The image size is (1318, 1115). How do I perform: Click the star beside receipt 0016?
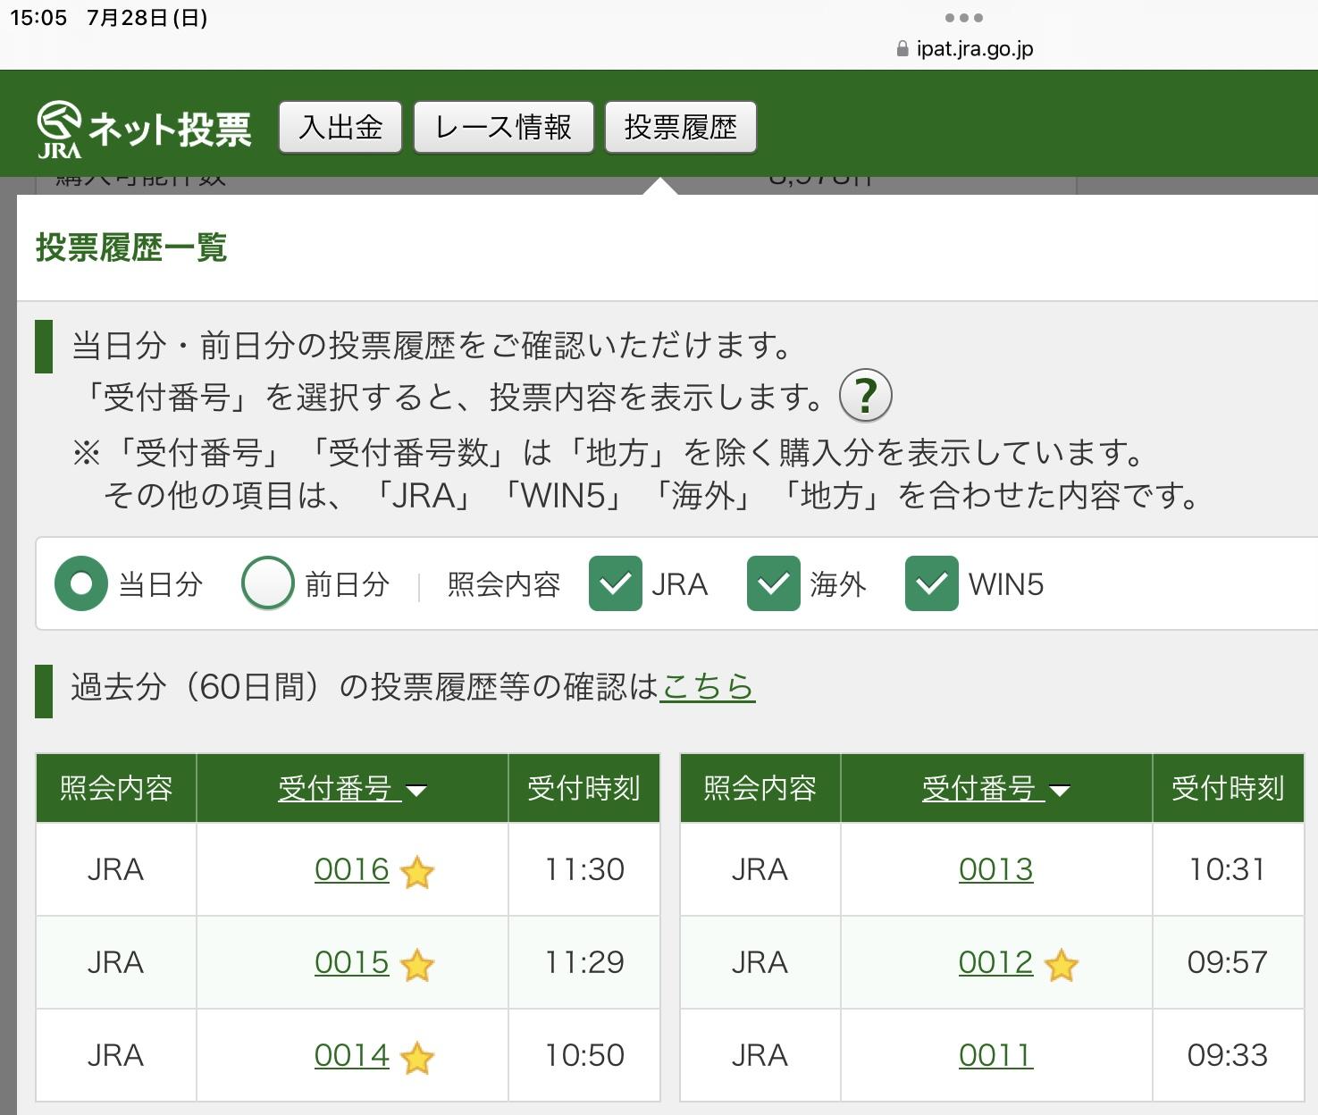(x=417, y=872)
